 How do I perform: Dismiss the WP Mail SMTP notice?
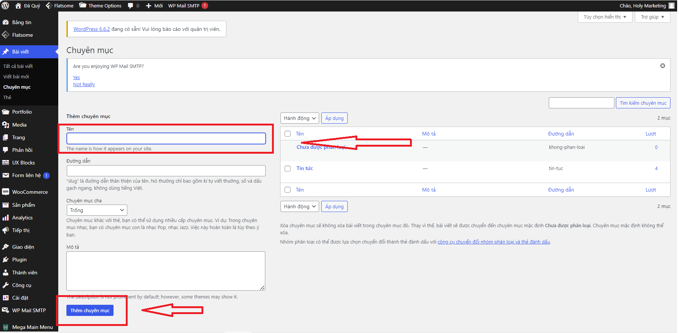662,66
